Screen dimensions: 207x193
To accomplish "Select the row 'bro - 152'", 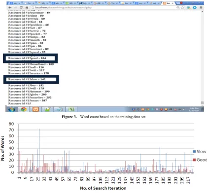I will coord(26,85).
